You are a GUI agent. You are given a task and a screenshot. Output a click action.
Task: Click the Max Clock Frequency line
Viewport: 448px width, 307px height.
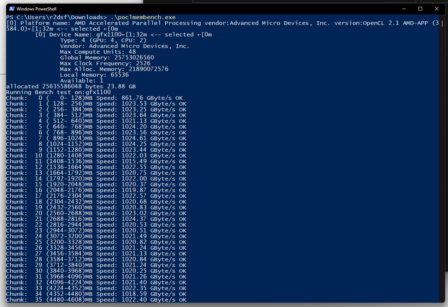[105, 63]
